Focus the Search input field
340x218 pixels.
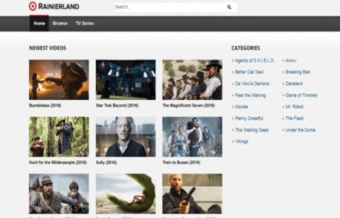(168, 7)
